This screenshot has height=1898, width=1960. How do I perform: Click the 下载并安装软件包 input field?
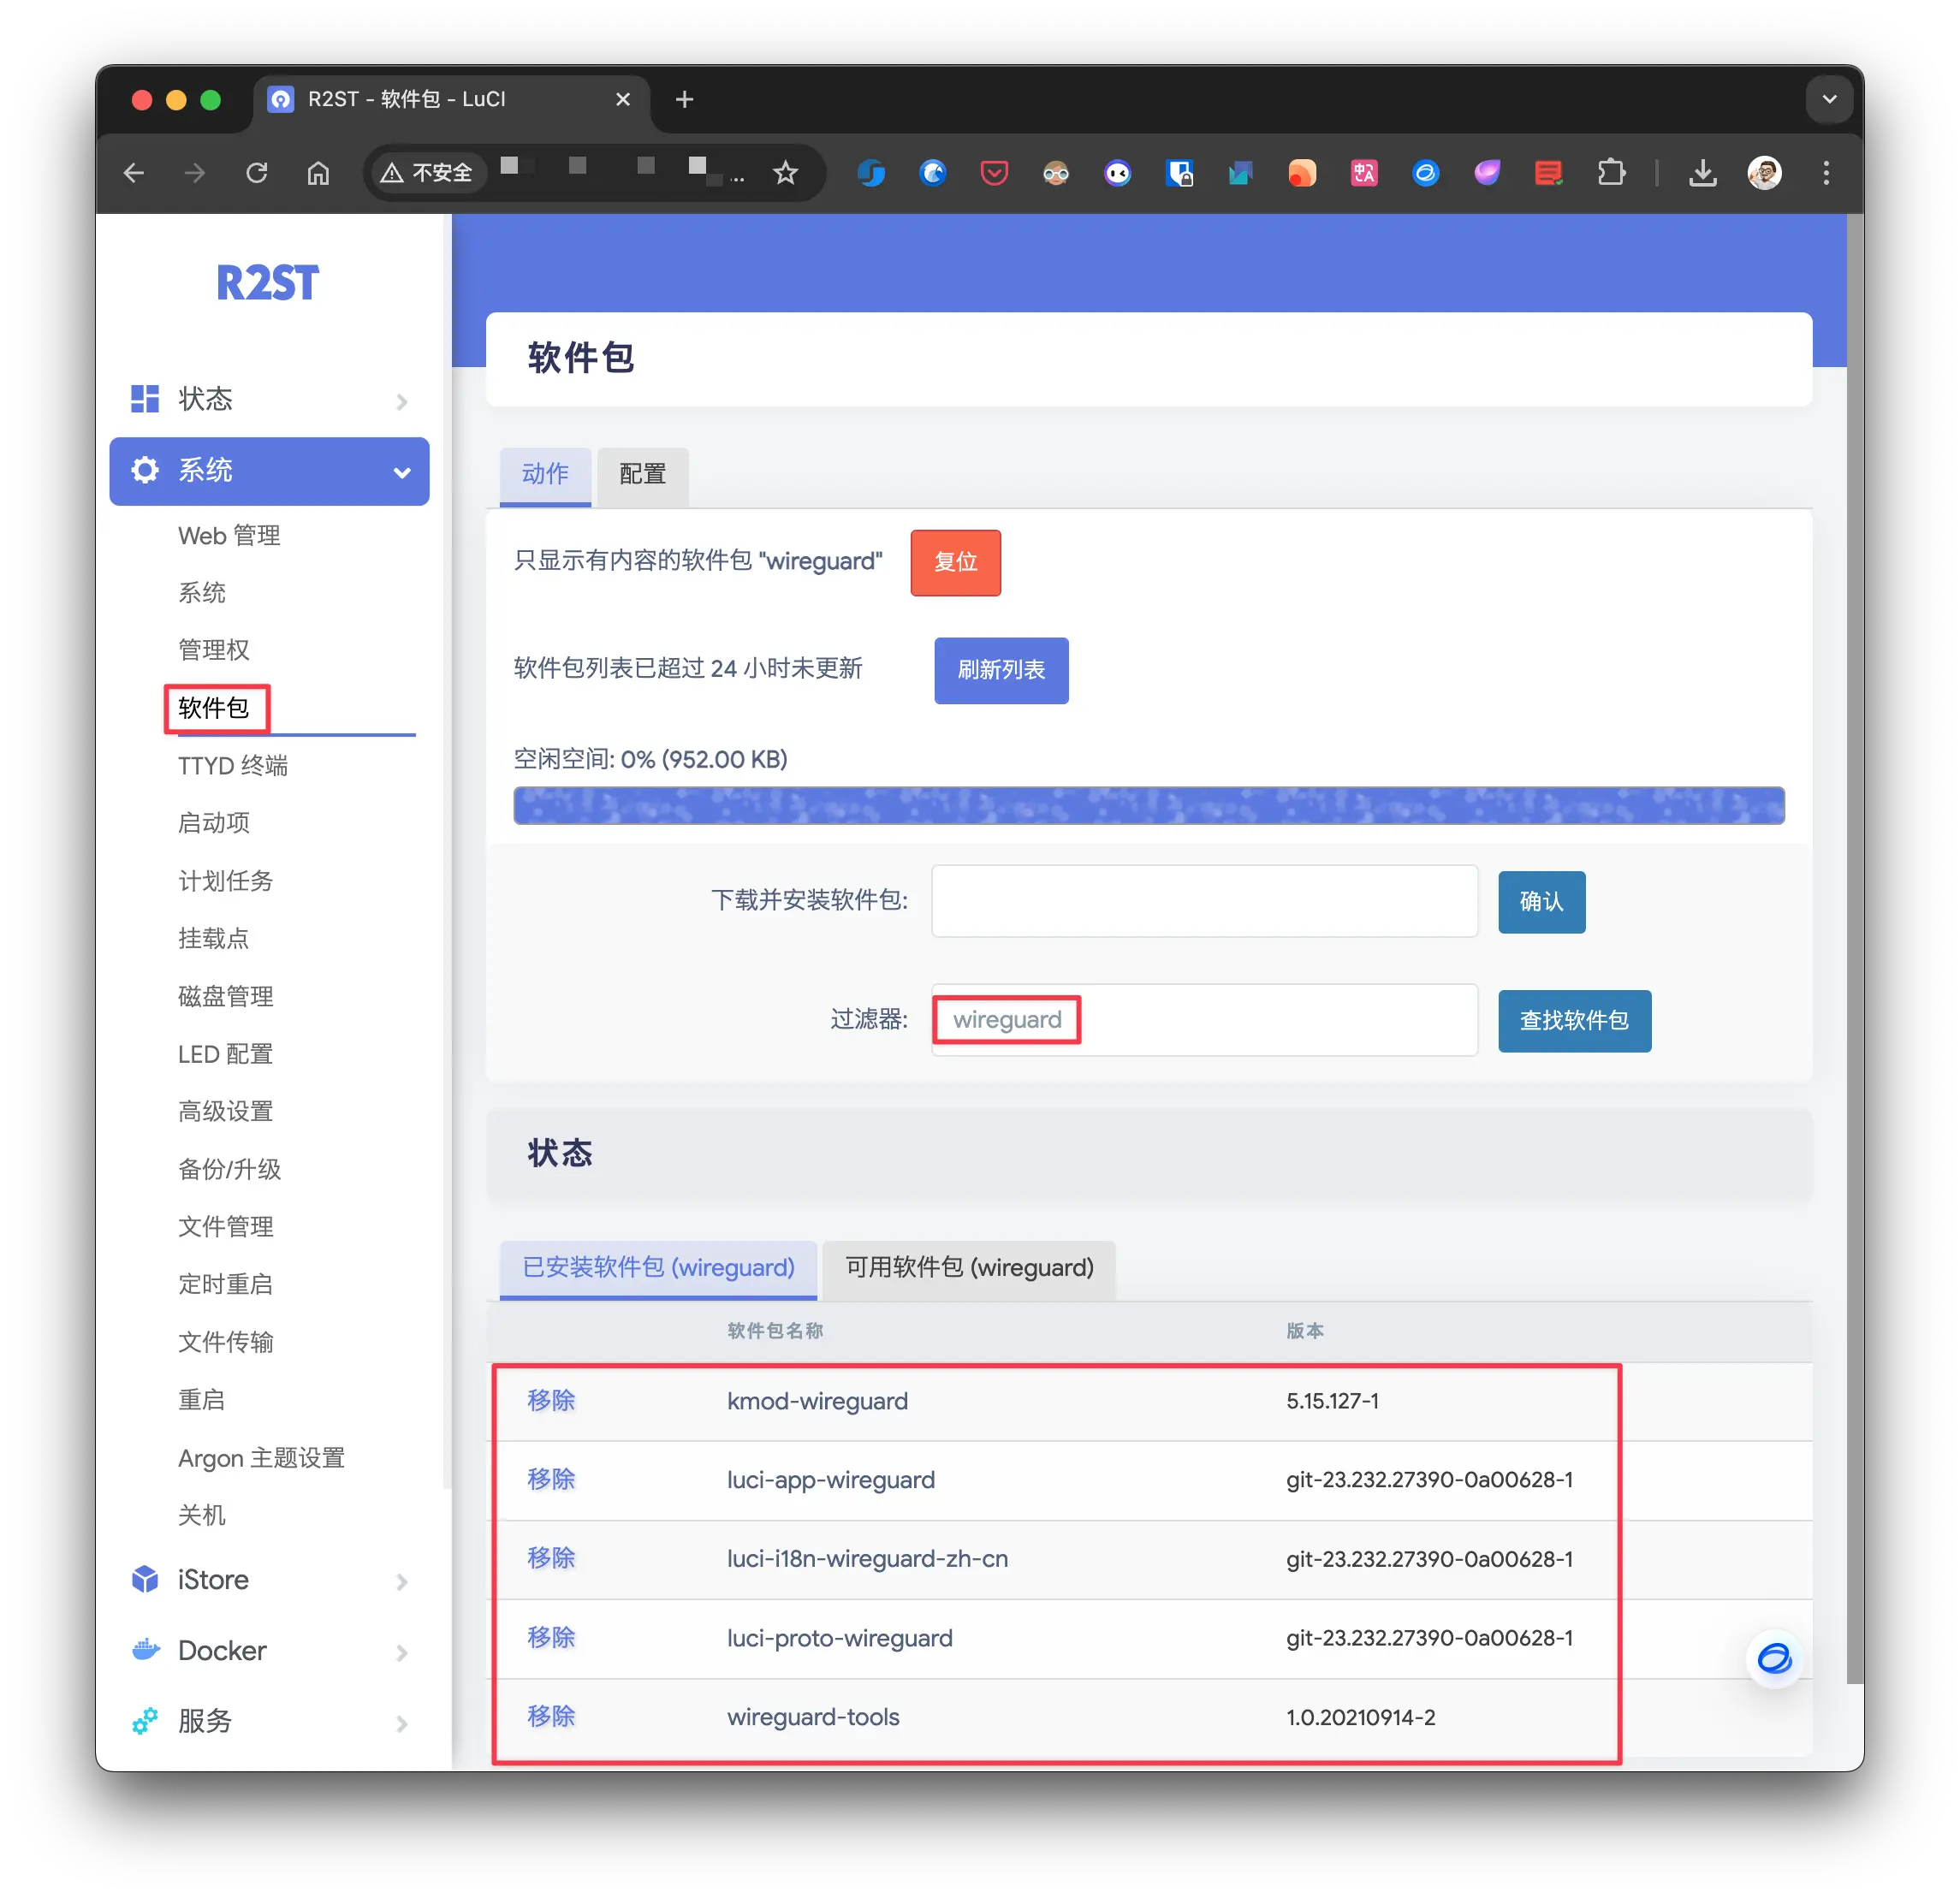1204,900
